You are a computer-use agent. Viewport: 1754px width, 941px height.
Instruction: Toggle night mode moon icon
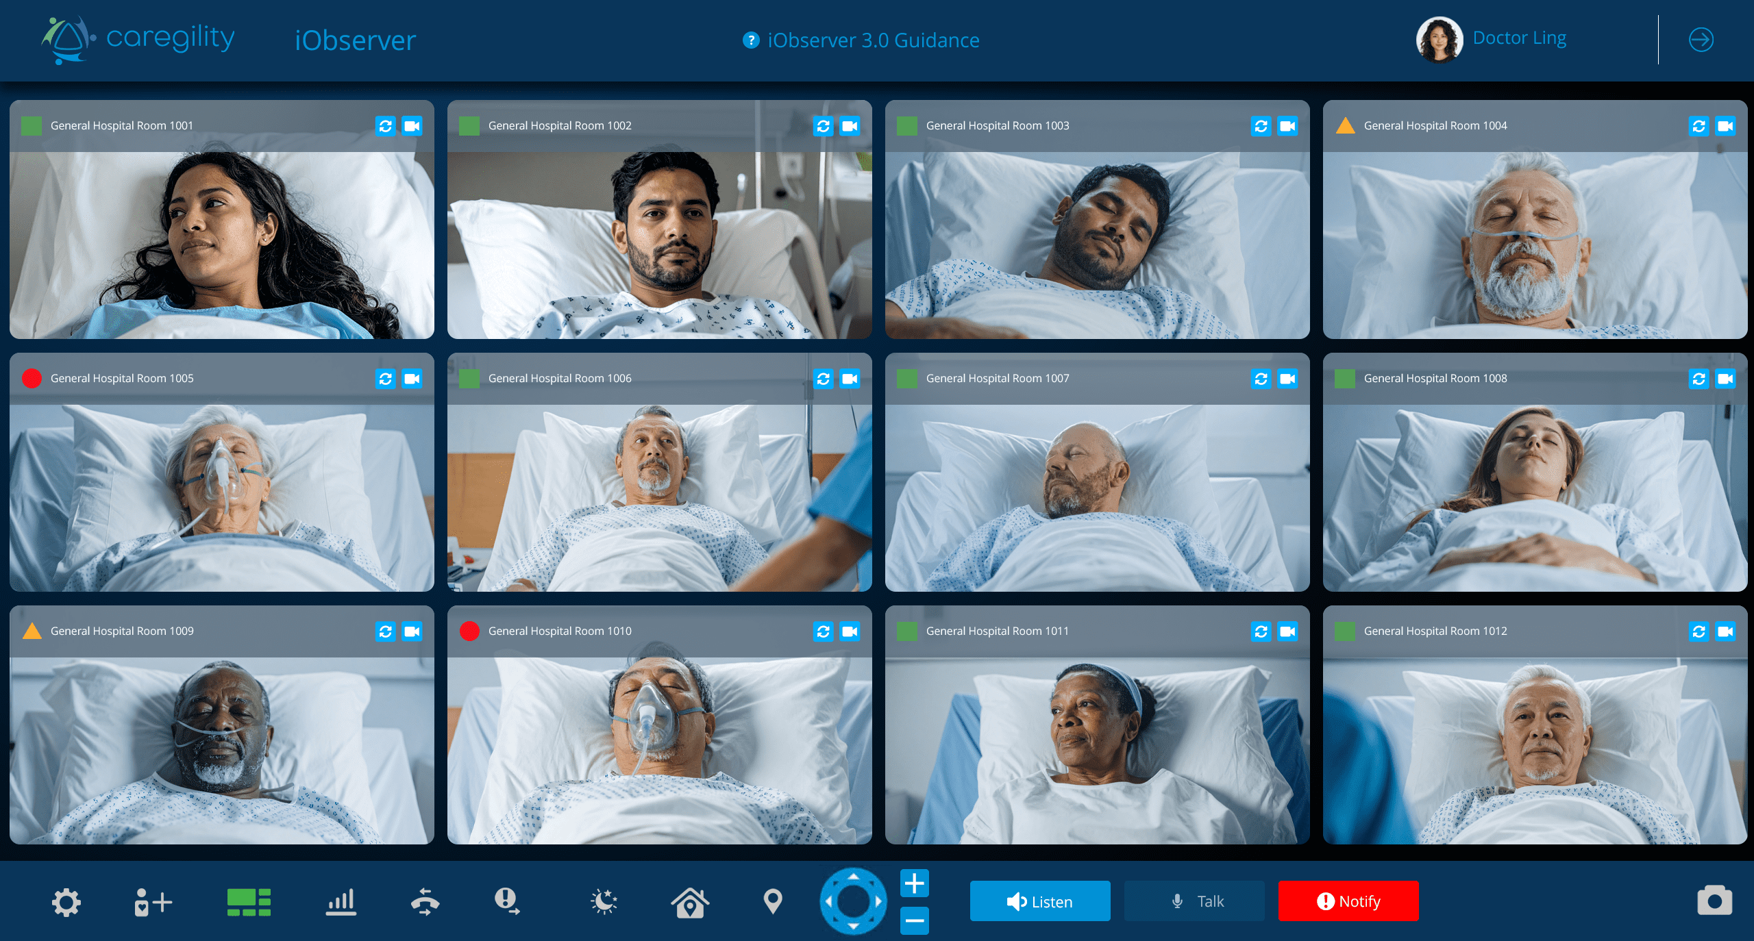tap(604, 902)
